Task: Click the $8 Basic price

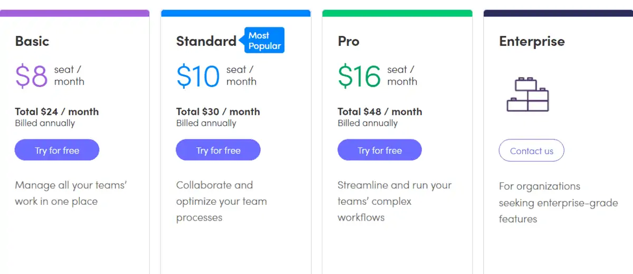Action: click(x=32, y=76)
